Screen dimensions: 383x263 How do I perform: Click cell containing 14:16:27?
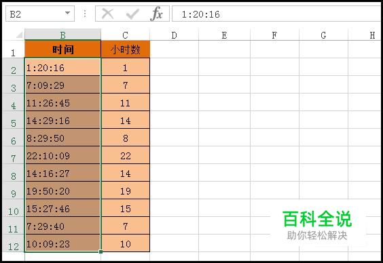coord(62,173)
